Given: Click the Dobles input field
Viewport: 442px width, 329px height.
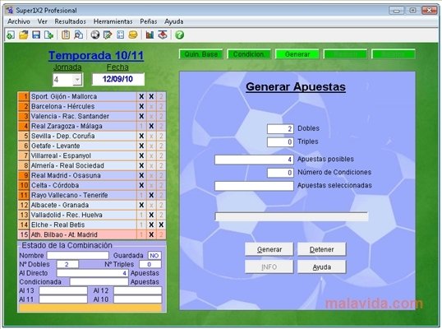Looking at the screenshot, I should tap(280, 129).
